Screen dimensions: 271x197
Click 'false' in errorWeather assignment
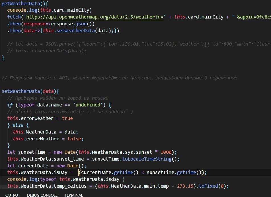(x=74, y=139)
